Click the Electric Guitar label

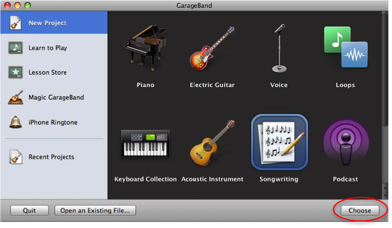pyautogui.click(x=212, y=85)
